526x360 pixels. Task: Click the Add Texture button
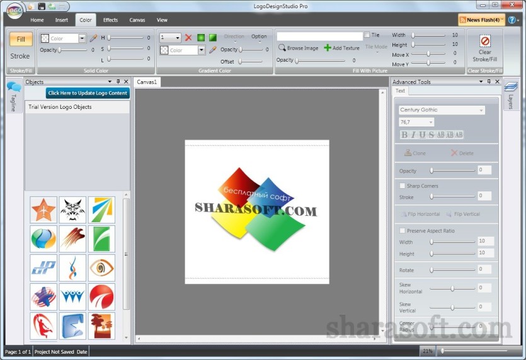341,48
